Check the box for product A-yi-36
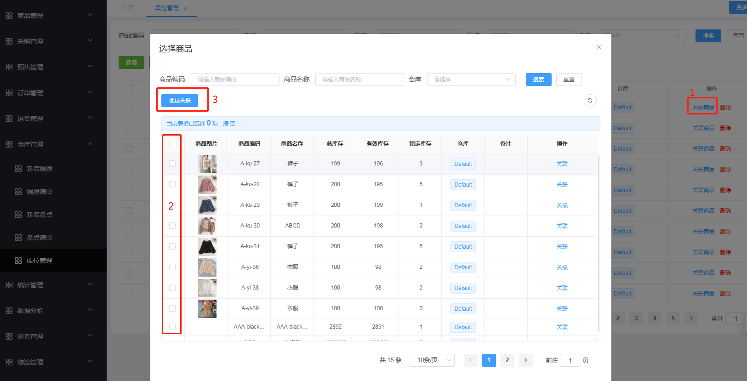747x381 pixels. point(172,267)
